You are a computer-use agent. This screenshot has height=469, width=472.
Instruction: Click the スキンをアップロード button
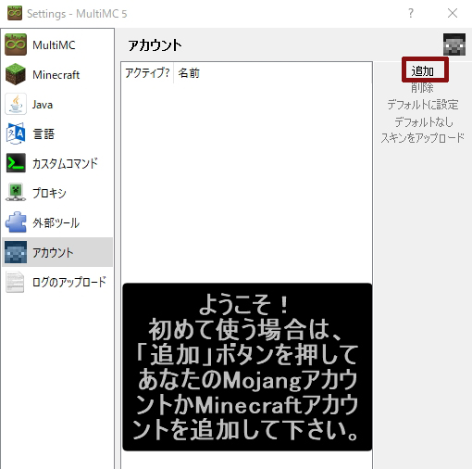coord(423,138)
